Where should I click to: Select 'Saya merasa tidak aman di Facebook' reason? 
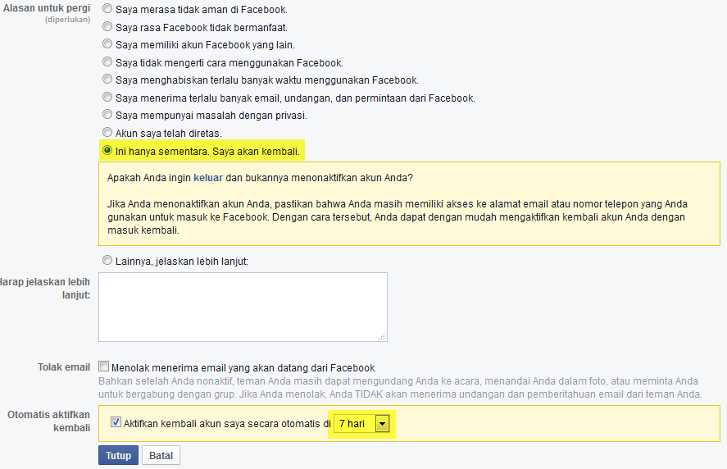pos(107,9)
